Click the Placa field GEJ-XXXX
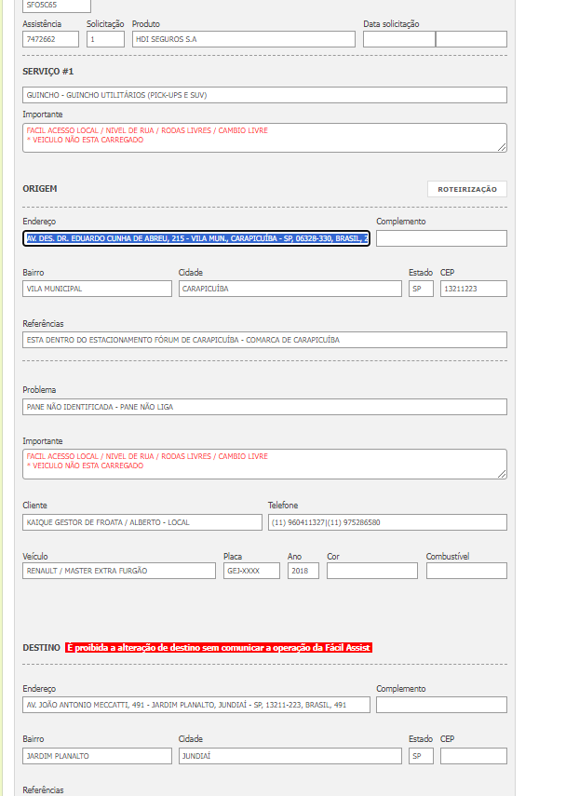The height and width of the screenshot is (796, 579). coord(251,571)
